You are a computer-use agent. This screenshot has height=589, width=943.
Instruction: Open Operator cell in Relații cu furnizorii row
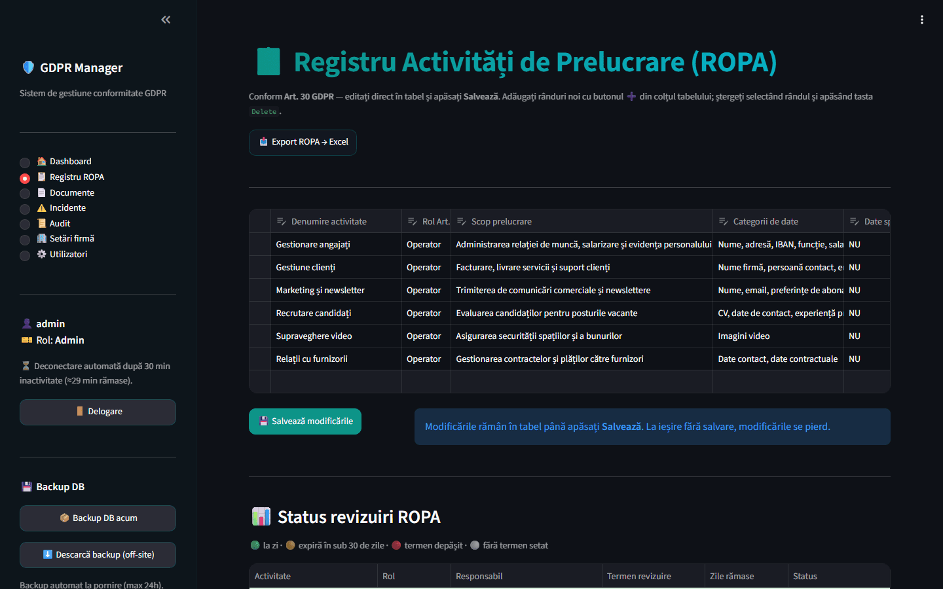point(426,359)
